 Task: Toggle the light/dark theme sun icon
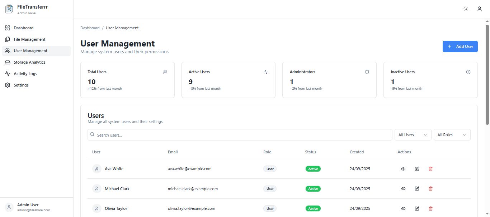(466, 9)
